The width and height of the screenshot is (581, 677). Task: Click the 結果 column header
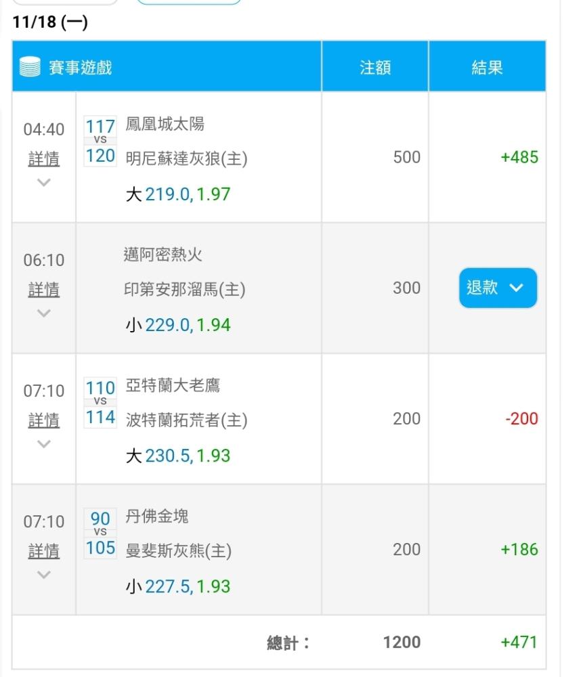(487, 68)
